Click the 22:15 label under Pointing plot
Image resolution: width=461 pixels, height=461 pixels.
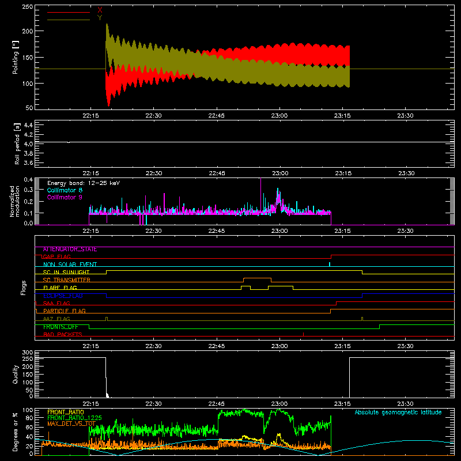(90, 116)
